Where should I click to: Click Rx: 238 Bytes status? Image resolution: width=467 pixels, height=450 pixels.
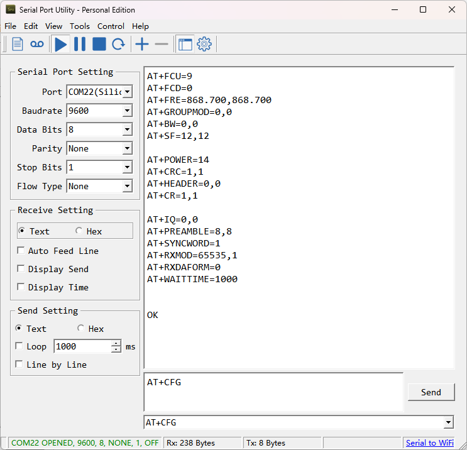coord(190,443)
